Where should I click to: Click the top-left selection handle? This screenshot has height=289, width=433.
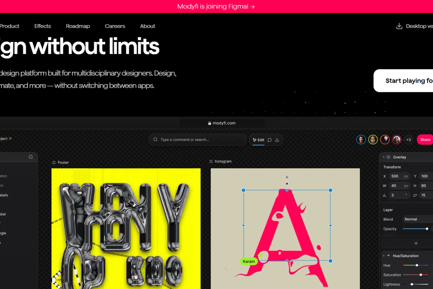(243, 190)
